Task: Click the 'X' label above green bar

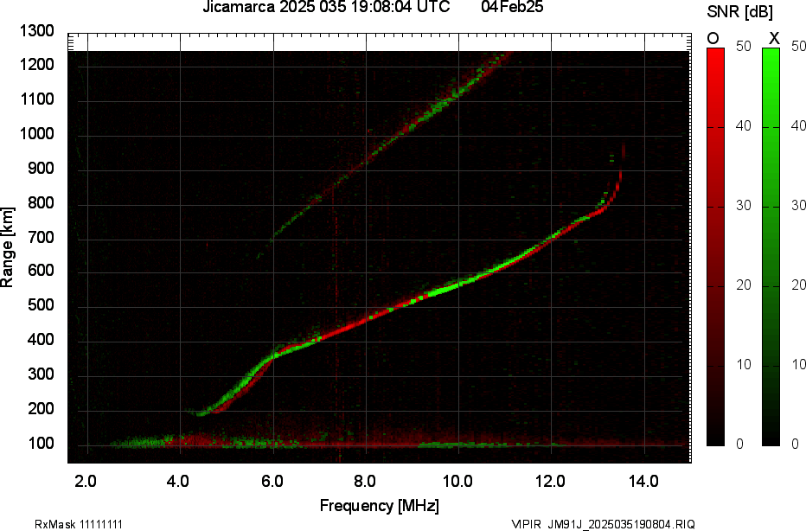Action: click(774, 39)
